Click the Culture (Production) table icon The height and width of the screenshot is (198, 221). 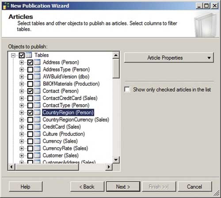[x=37, y=134]
